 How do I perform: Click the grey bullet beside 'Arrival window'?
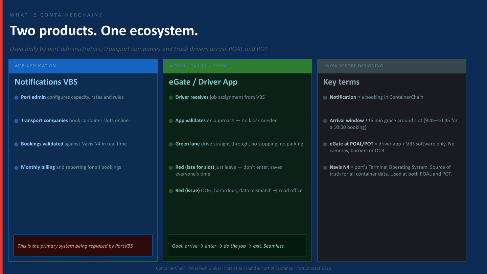[325, 121]
